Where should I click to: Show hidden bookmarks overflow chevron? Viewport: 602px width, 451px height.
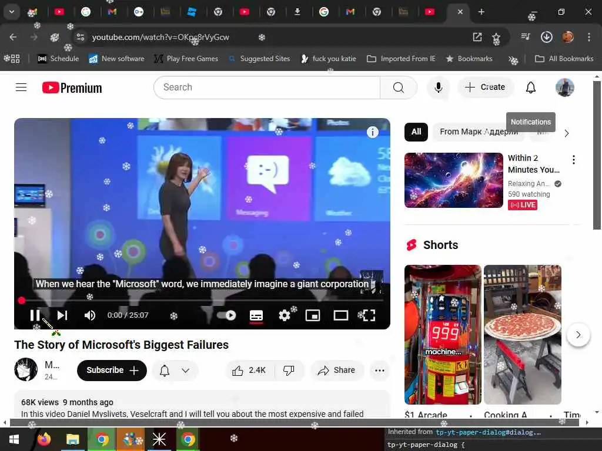513,59
